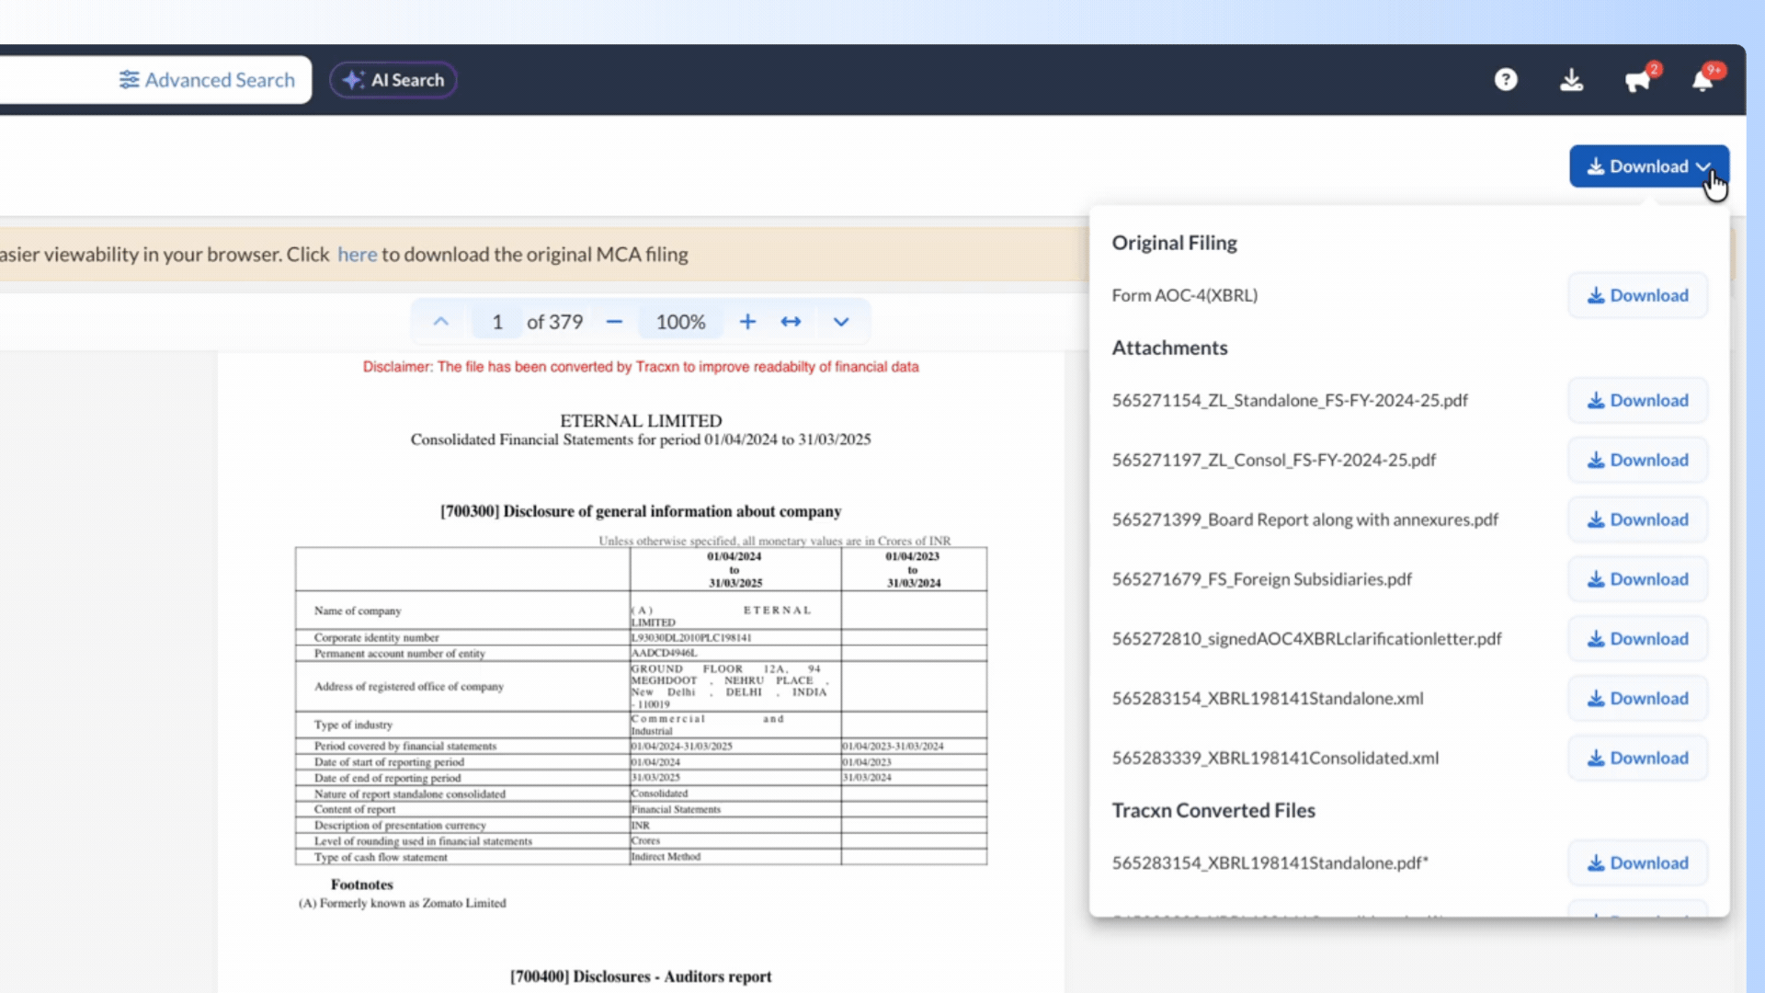Click the page number input field
The height and width of the screenshot is (993, 1765).
click(x=497, y=322)
